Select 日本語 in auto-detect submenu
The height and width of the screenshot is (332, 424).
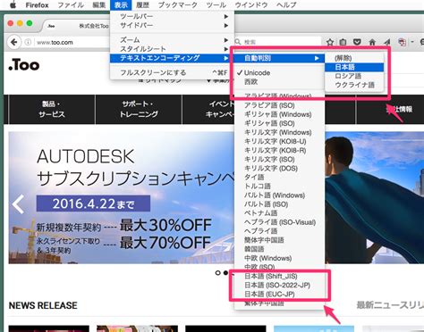coord(354,67)
